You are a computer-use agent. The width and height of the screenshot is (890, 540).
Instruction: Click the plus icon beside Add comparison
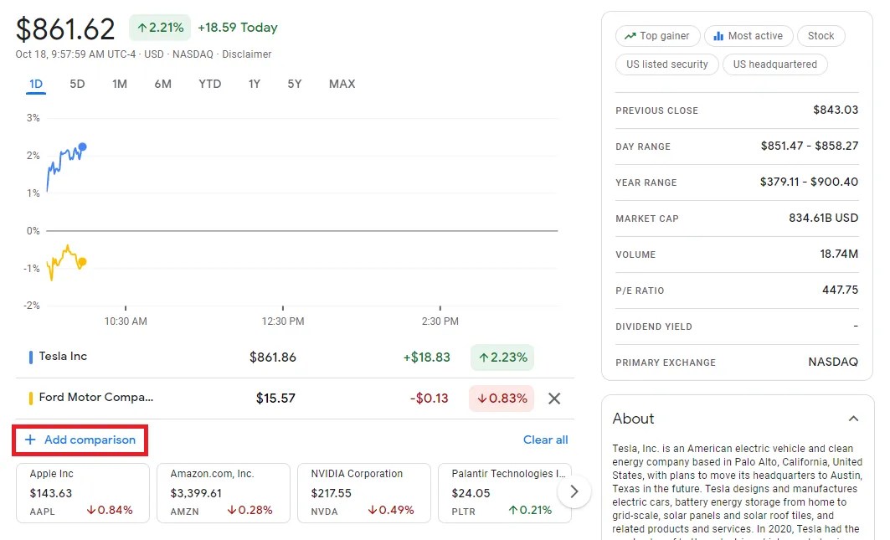click(32, 440)
